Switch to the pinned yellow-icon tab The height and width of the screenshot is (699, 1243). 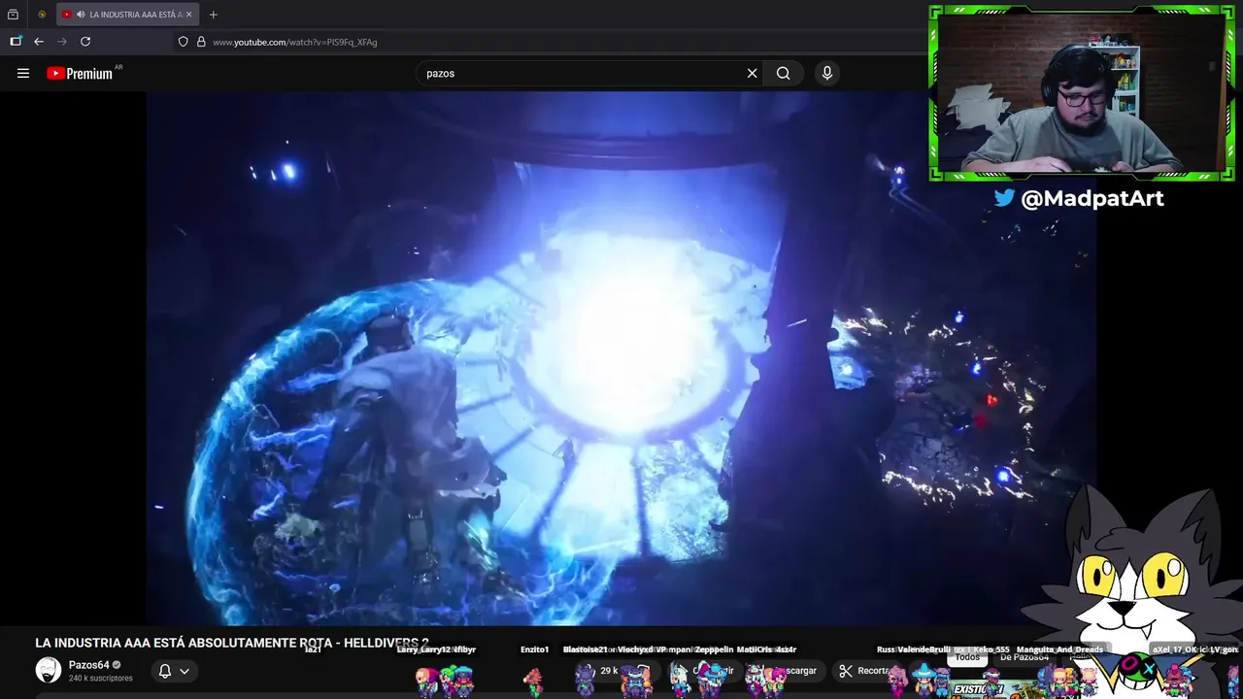[x=42, y=15]
